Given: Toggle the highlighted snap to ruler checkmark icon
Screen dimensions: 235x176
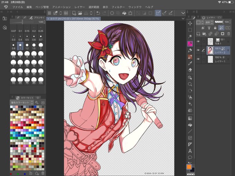Looking at the screenshot, I should (158, 13).
